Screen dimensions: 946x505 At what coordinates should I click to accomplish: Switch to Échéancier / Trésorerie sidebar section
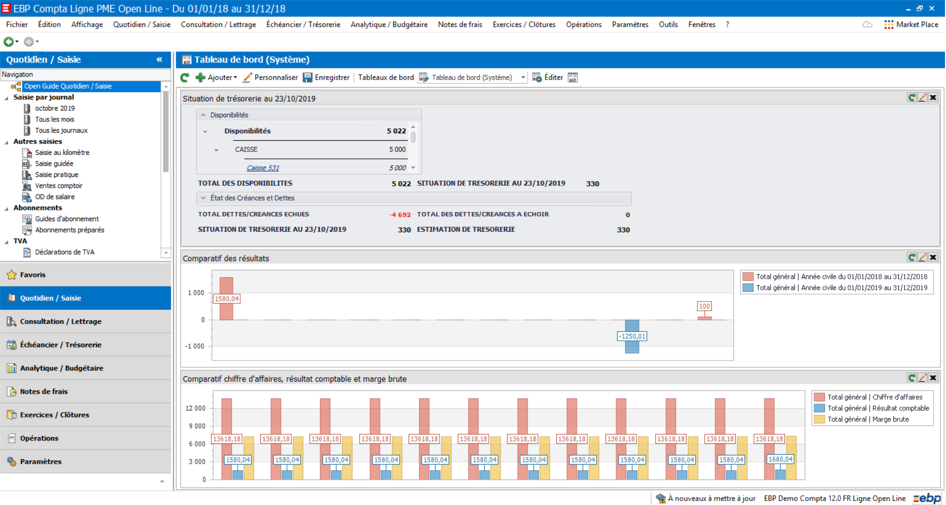click(x=86, y=345)
